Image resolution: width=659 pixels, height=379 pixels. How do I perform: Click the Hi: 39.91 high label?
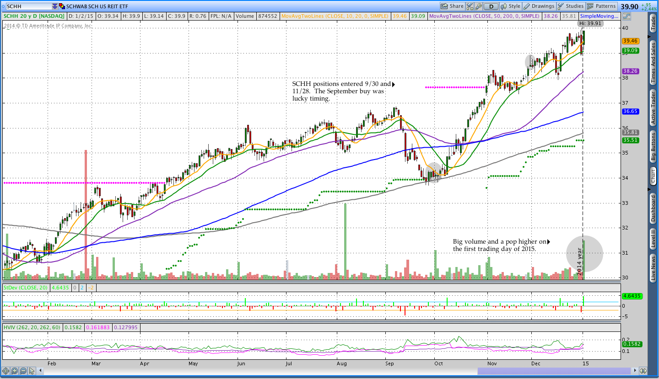point(590,23)
